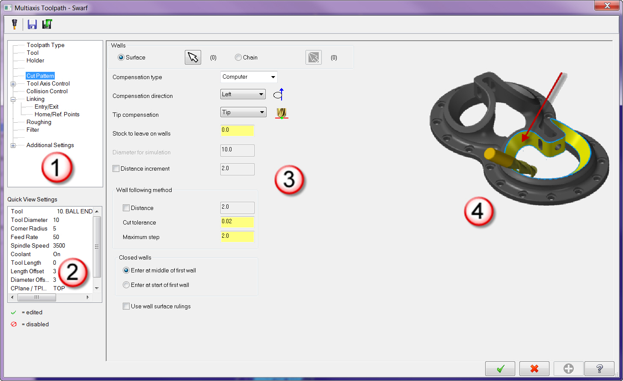
Task: Save parameters using the floppy disk icon
Action: [x=32, y=24]
